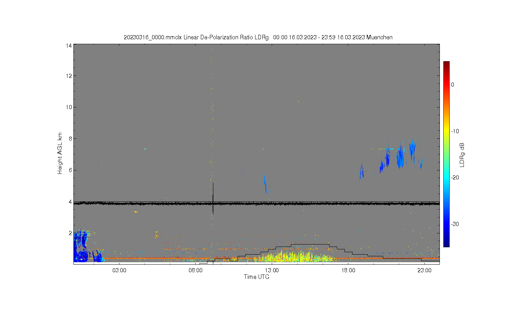The image size is (522, 313).
Task: Click the 08:00 time tick label
Action: [x=196, y=270]
